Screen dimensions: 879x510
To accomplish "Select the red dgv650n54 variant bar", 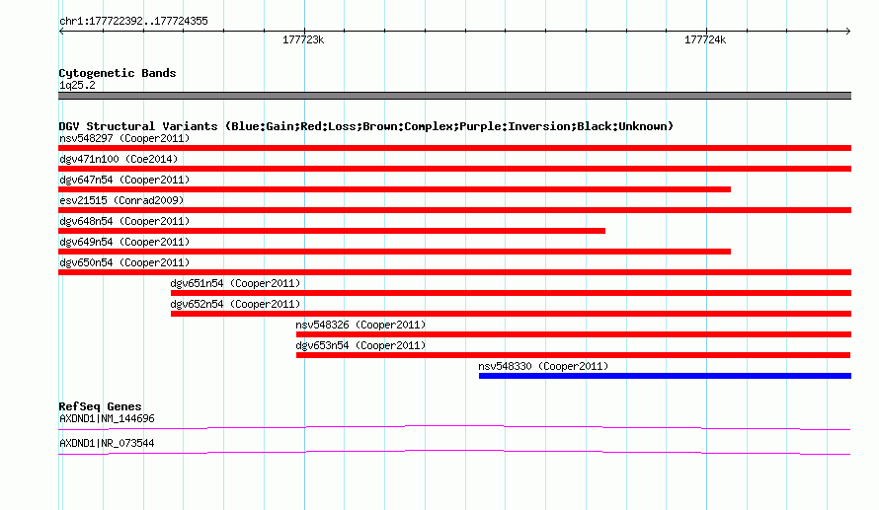I will [x=454, y=272].
